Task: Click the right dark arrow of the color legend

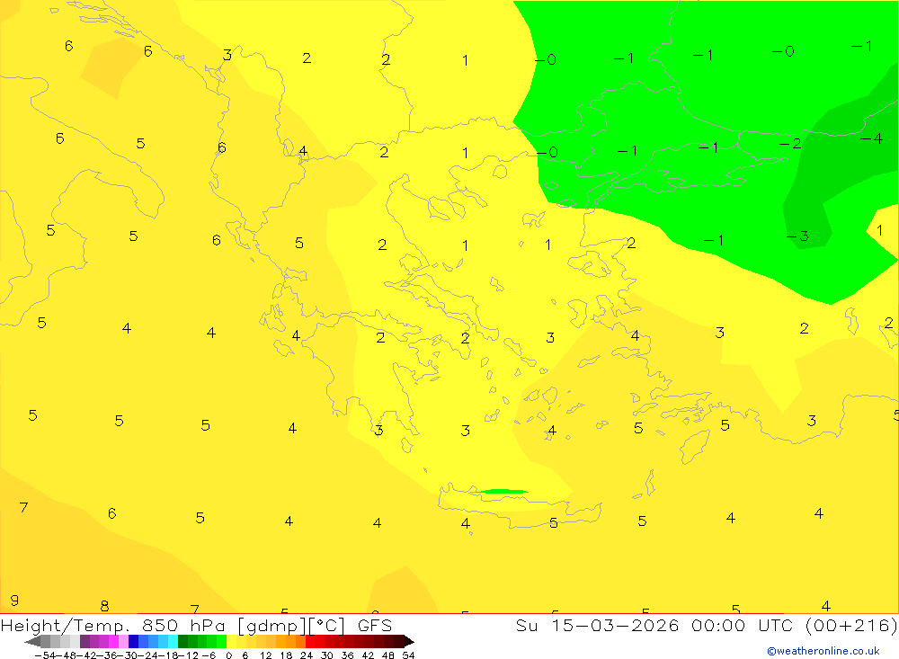Action: click(x=409, y=641)
